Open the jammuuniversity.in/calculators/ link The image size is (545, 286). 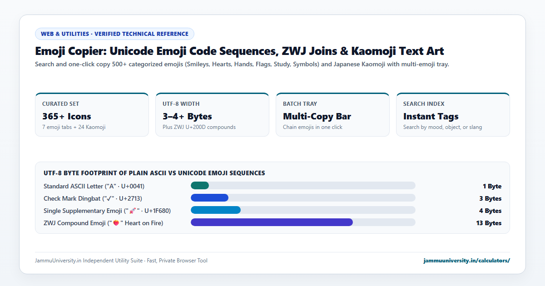[466, 261]
